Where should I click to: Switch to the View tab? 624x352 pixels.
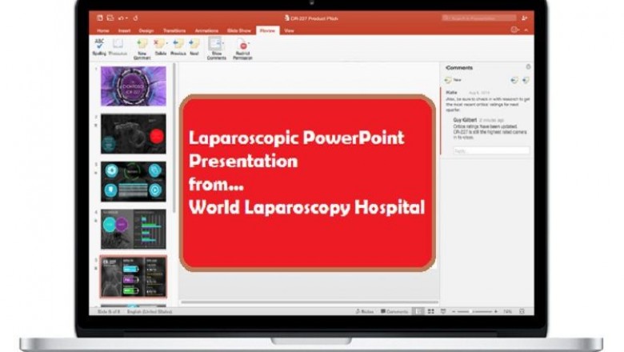tap(290, 30)
